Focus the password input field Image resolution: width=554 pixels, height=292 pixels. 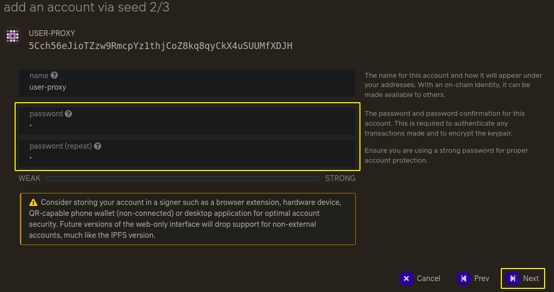coord(187,121)
